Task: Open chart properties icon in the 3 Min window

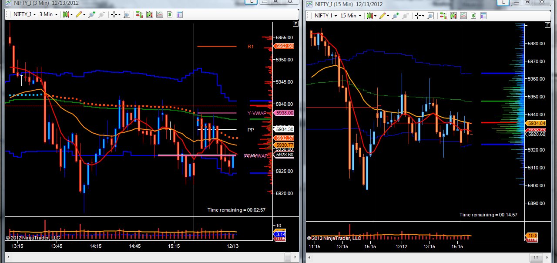Action: (179, 14)
